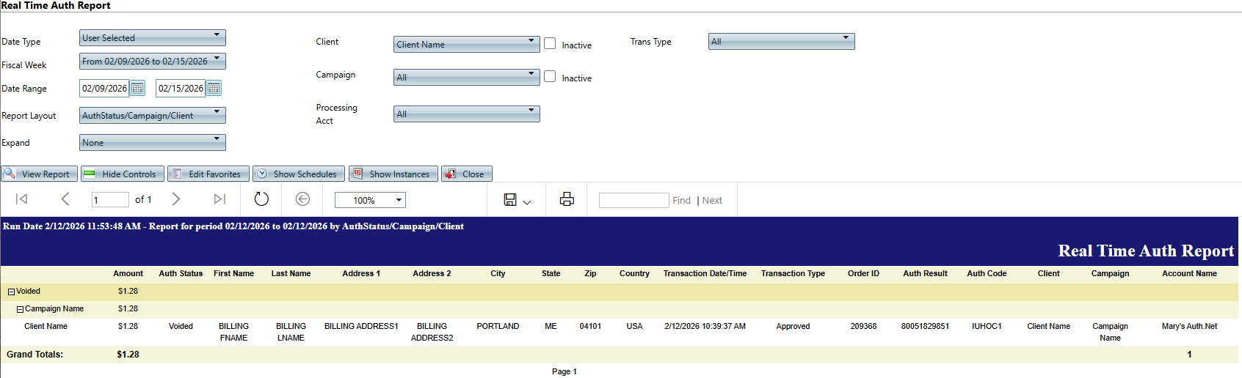The width and height of the screenshot is (1242, 378).
Task: Go to first page of report
Action: point(22,199)
